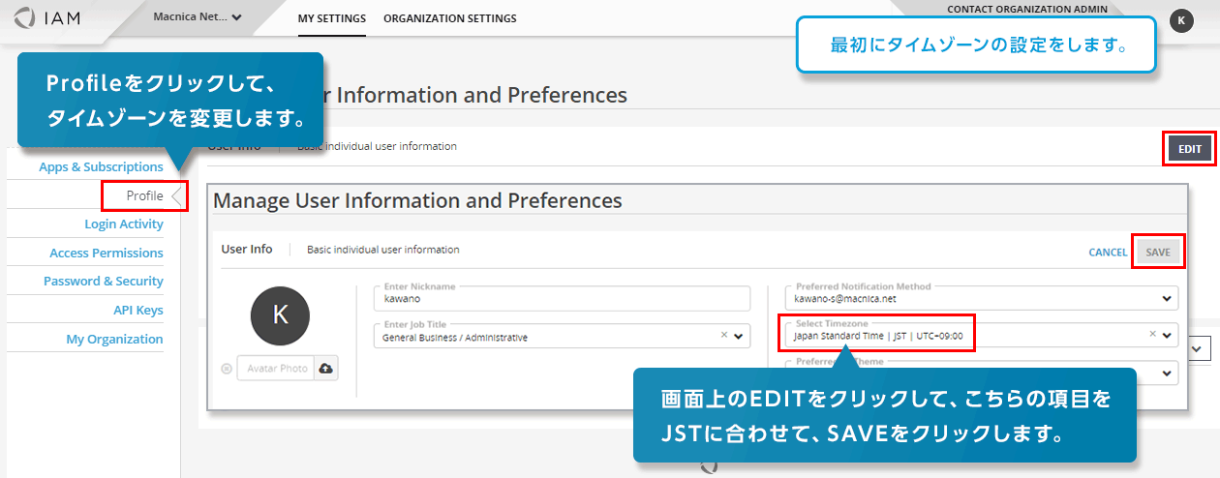The image size is (1220, 478).
Task: Remove avatar photo using the small x icon
Action: pyautogui.click(x=227, y=369)
